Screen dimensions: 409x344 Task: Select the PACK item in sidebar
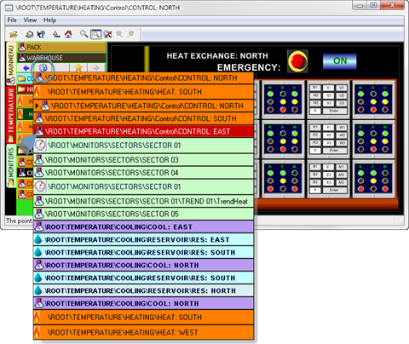pos(61,47)
